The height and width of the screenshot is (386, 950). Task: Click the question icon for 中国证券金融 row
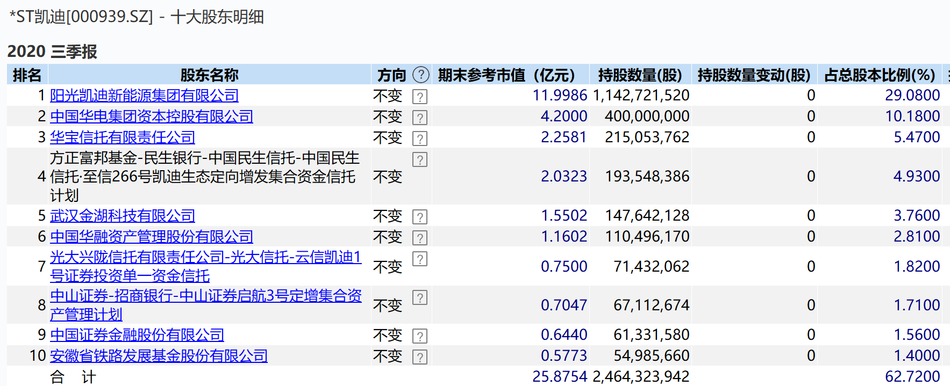420,336
